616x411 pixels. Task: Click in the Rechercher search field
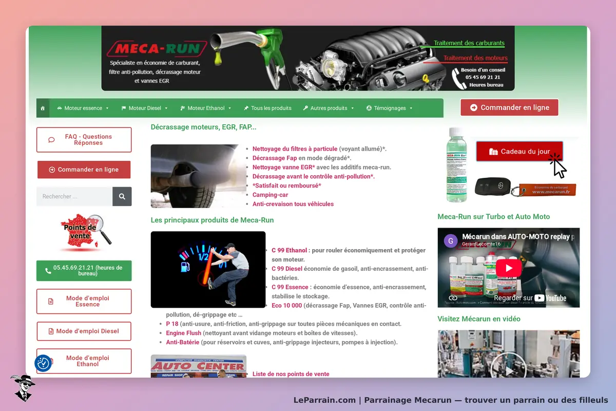point(74,196)
